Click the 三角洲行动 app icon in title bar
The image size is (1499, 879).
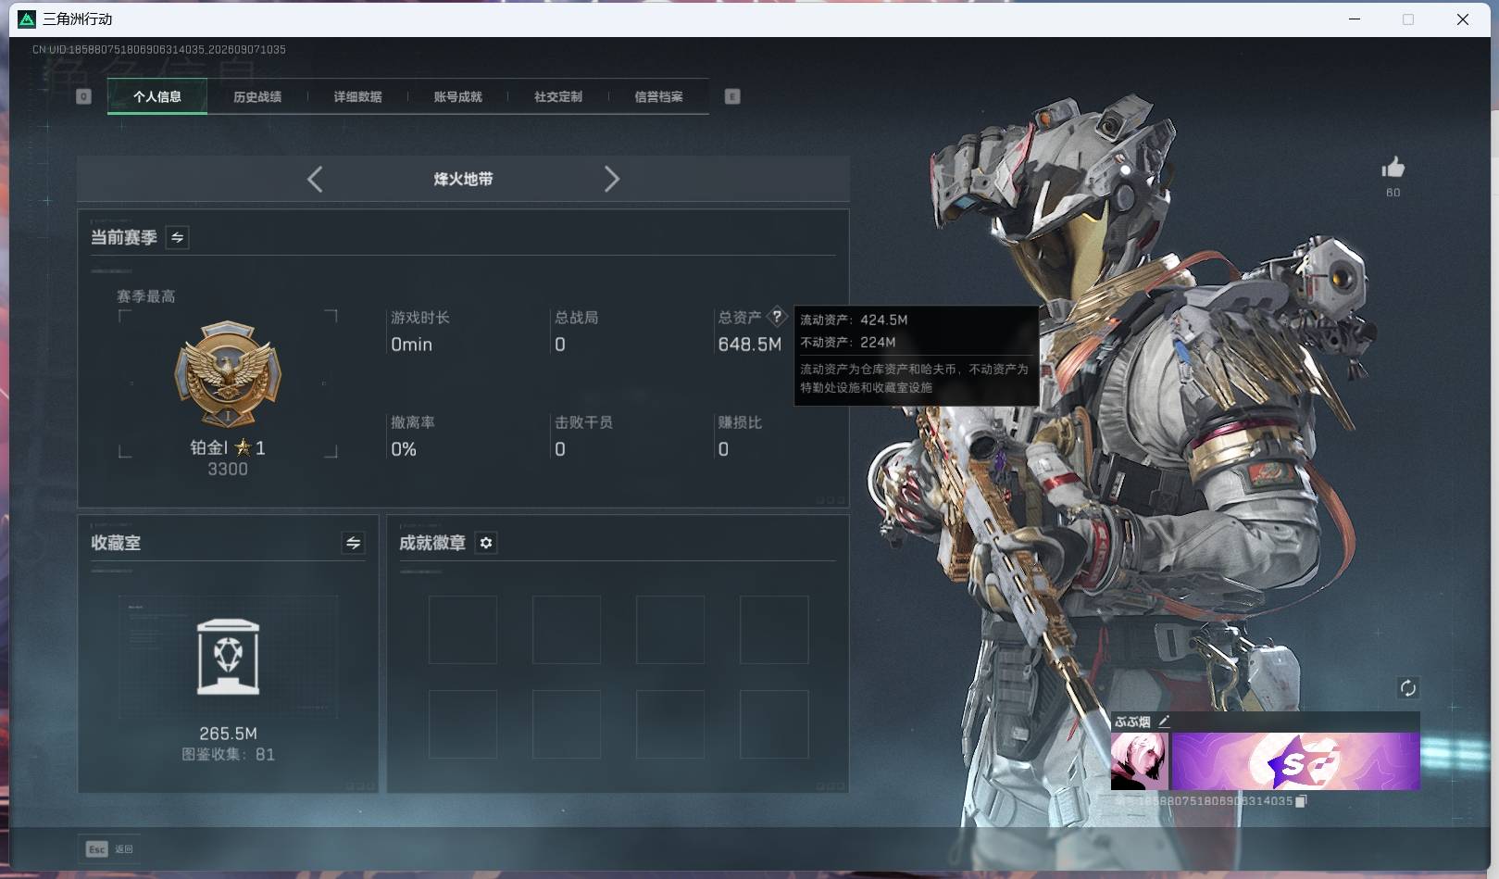[27, 19]
